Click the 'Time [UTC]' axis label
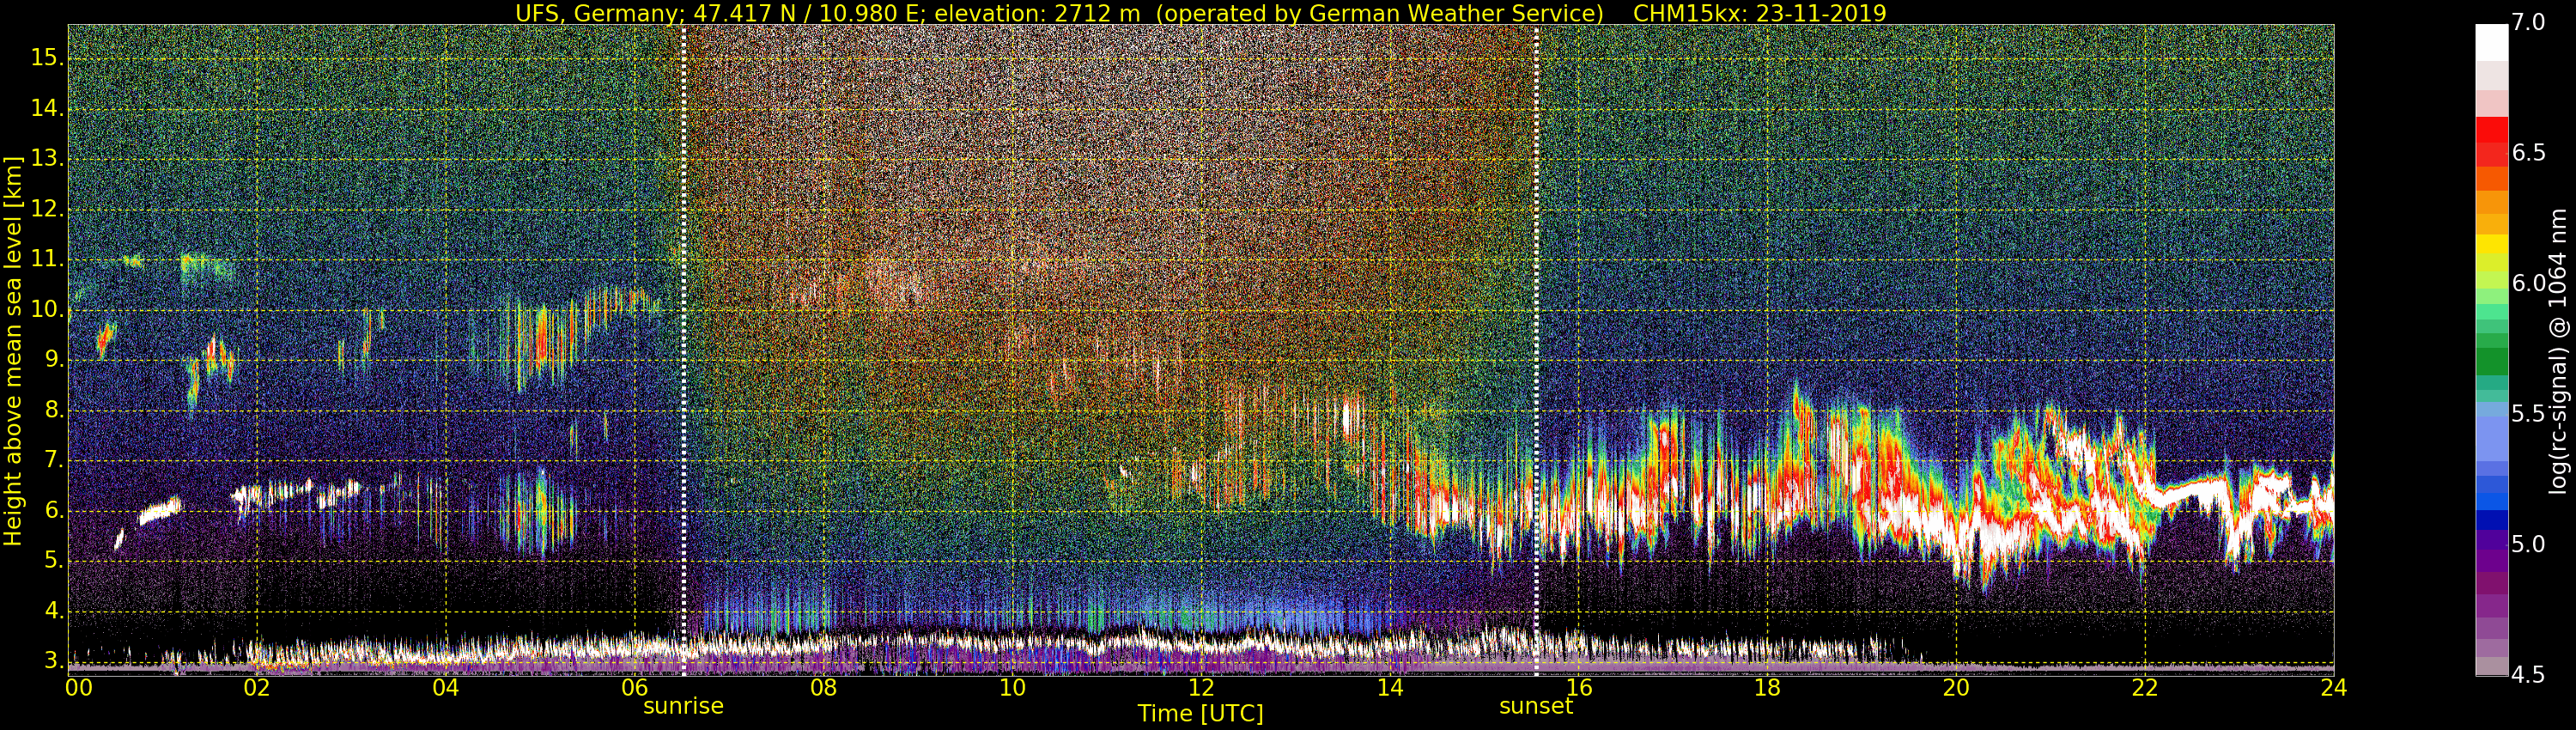This screenshot has width=2576, height=730. coord(1200,714)
